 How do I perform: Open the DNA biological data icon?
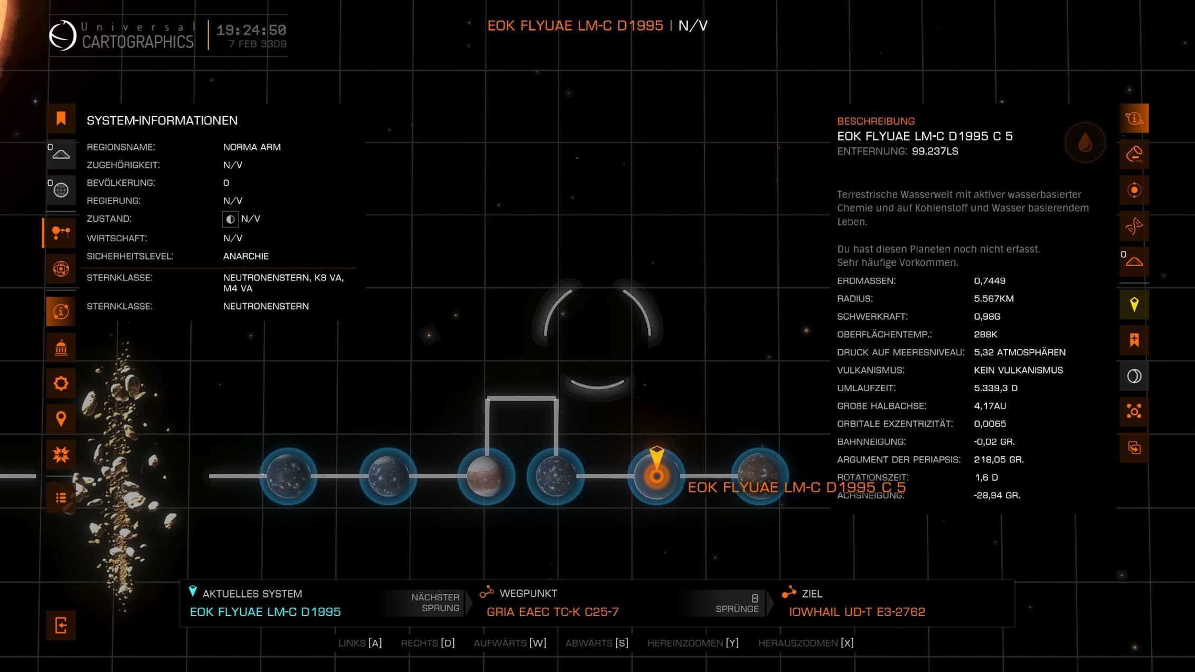(x=1134, y=226)
